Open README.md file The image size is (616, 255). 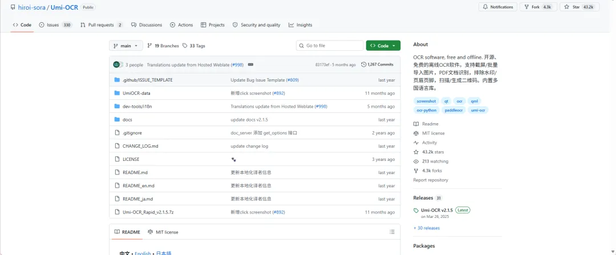tap(135, 172)
